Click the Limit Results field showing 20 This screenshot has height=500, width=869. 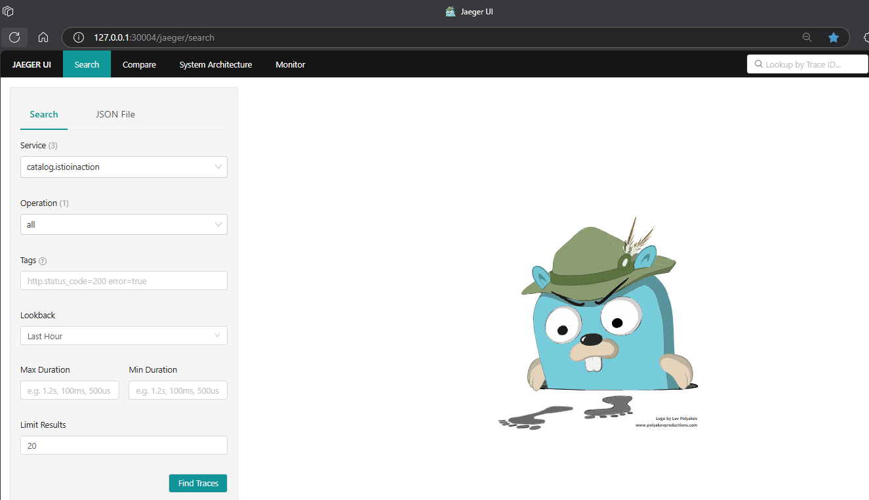[x=124, y=446]
